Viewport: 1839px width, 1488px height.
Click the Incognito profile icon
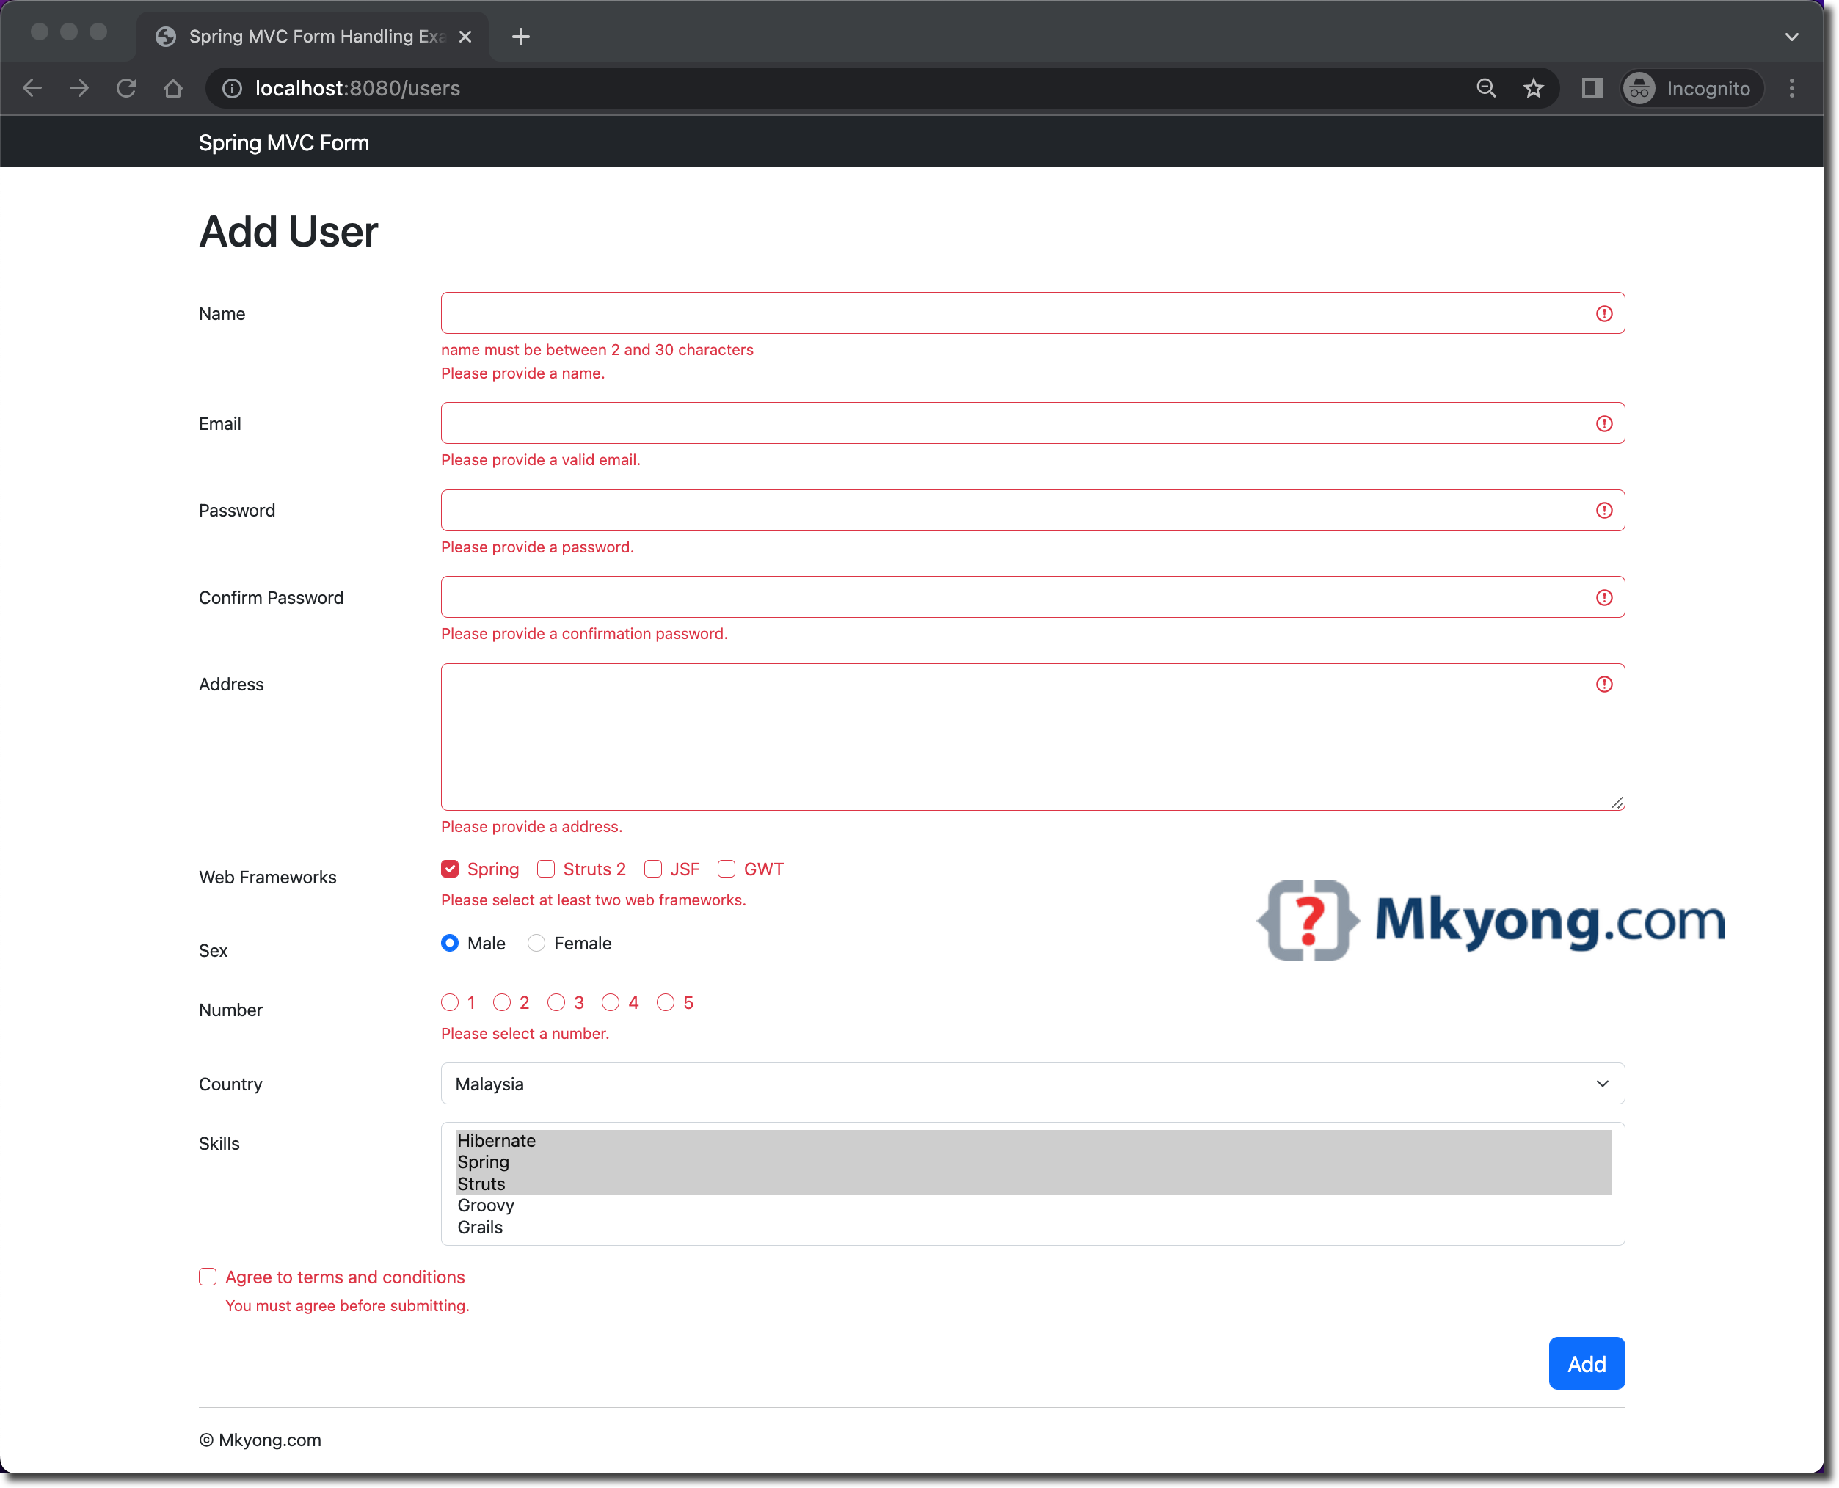(x=1639, y=87)
